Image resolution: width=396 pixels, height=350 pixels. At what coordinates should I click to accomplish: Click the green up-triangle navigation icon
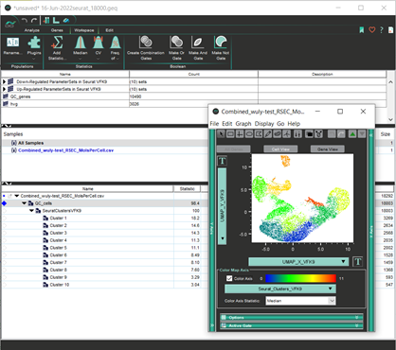(x=352, y=134)
